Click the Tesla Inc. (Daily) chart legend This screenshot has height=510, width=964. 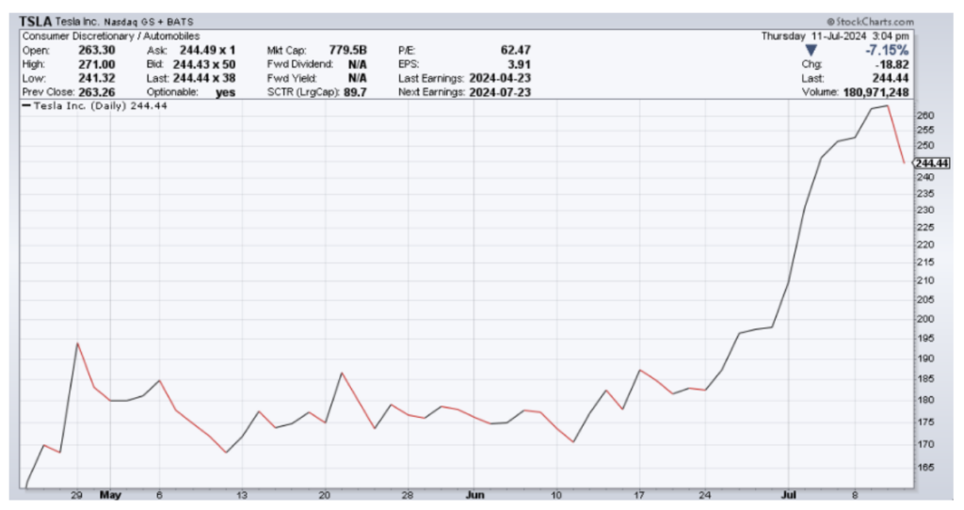coord(95,105)
